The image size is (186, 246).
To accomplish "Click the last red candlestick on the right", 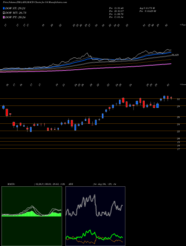I will [x=171, y=98].
